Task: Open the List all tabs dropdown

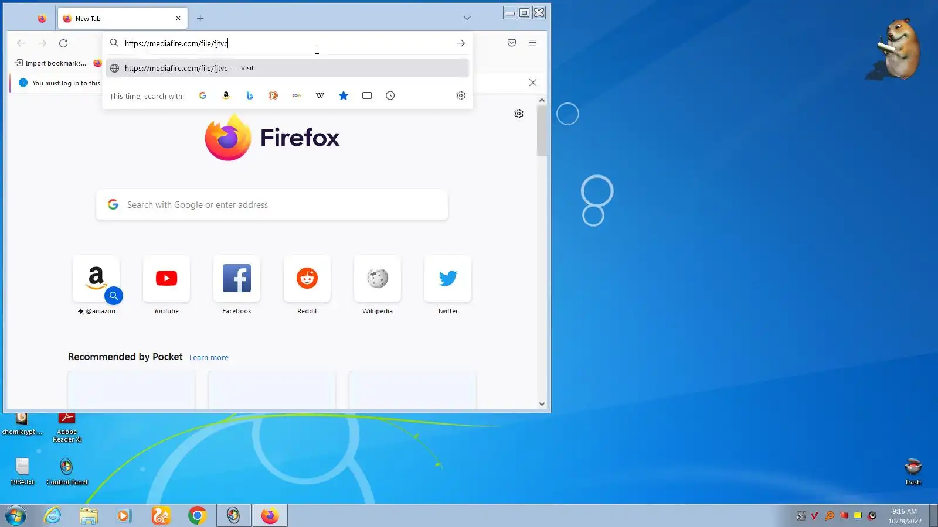Action: (x=467, y=18)
